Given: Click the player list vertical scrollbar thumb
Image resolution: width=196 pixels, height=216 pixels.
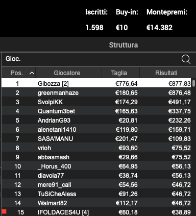Looking at the screenshot, I should pyautogui.click(x=194, y=83).
